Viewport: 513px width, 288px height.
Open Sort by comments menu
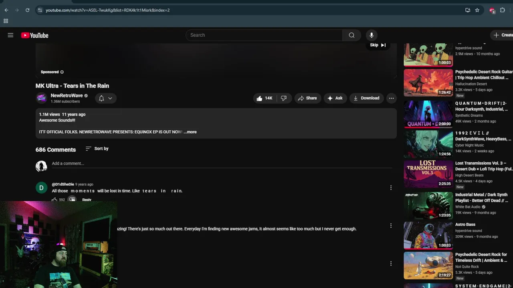(97, 148)
